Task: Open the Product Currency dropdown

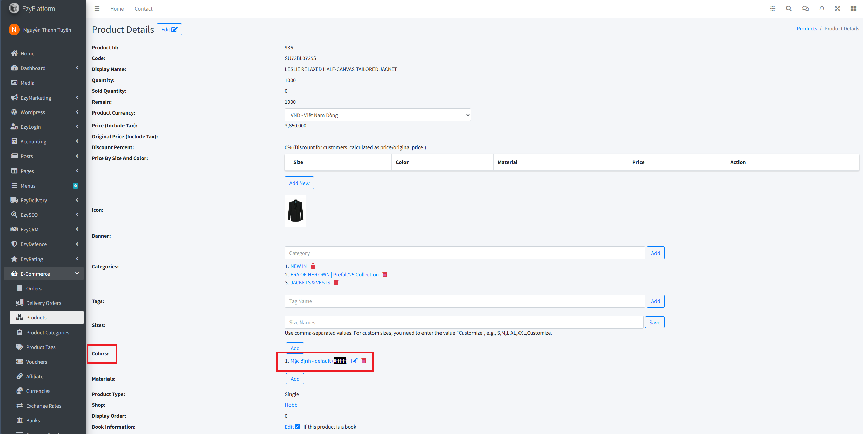Action: click(378, 115)
